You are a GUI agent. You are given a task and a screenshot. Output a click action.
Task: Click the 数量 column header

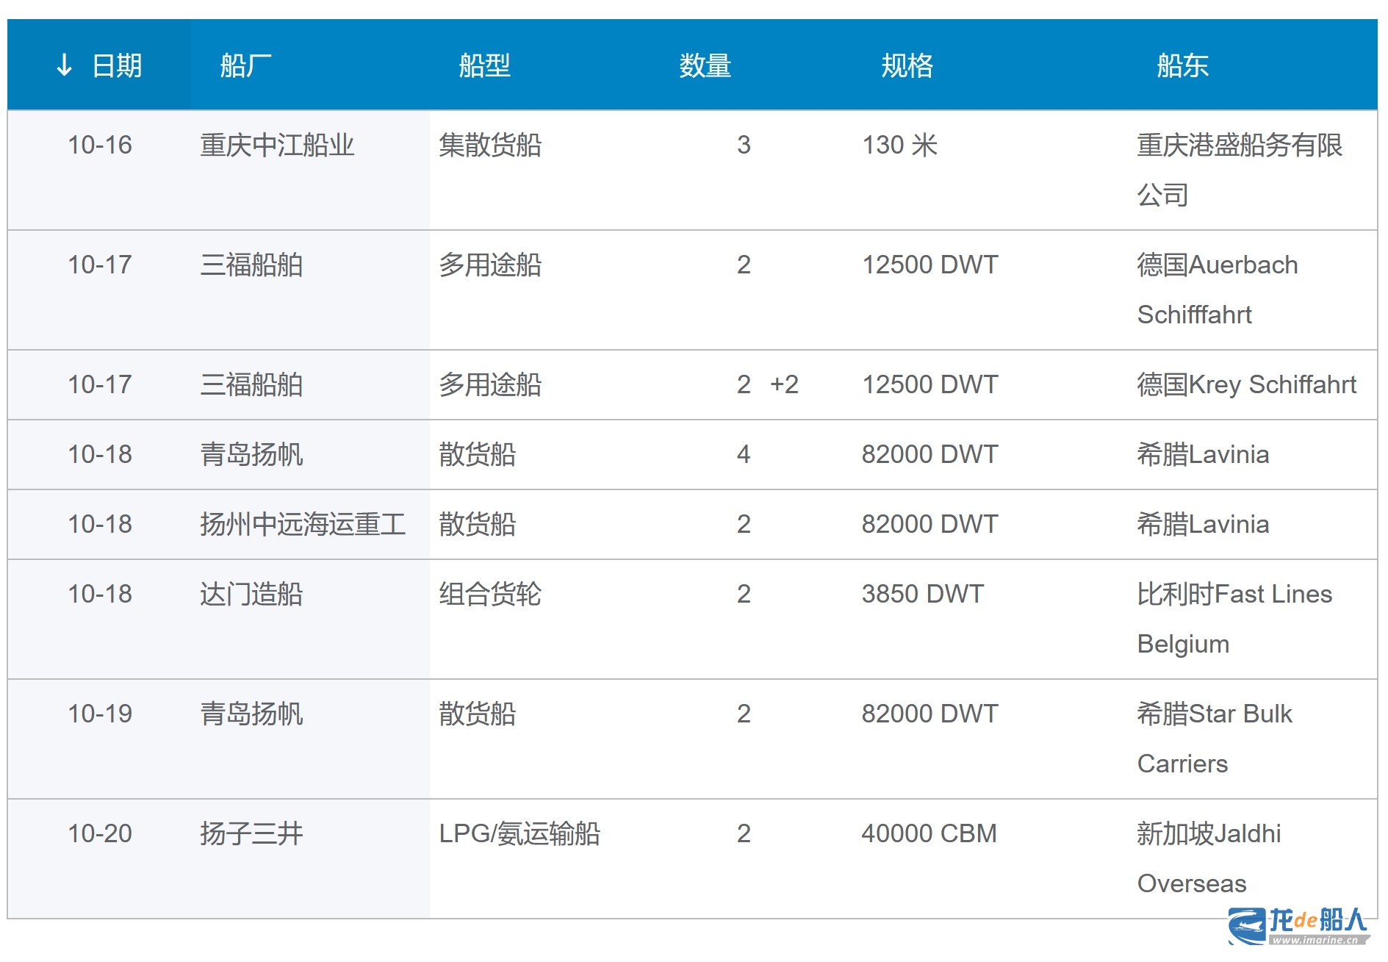pyautogui.click(x=705, y=65)
